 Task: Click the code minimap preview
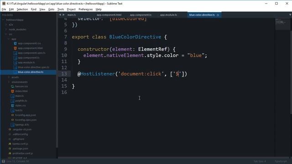click(283, 24)
